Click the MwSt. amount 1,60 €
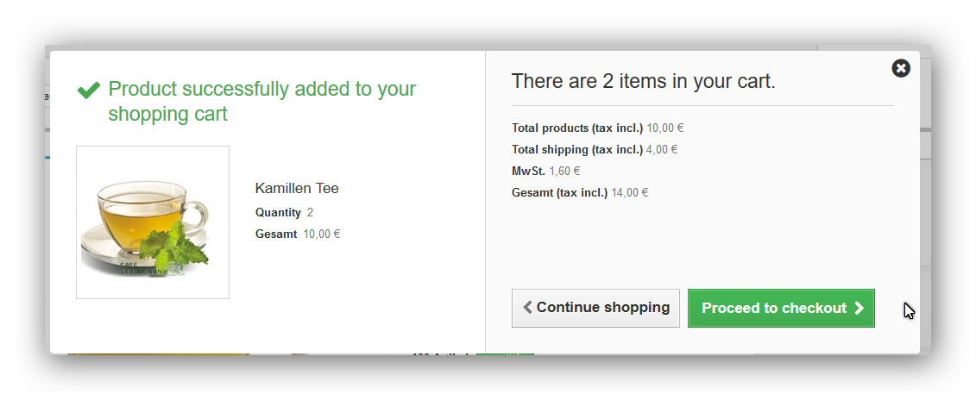The image size is (976, 400). pyautogui.click(x=565, y=172)
